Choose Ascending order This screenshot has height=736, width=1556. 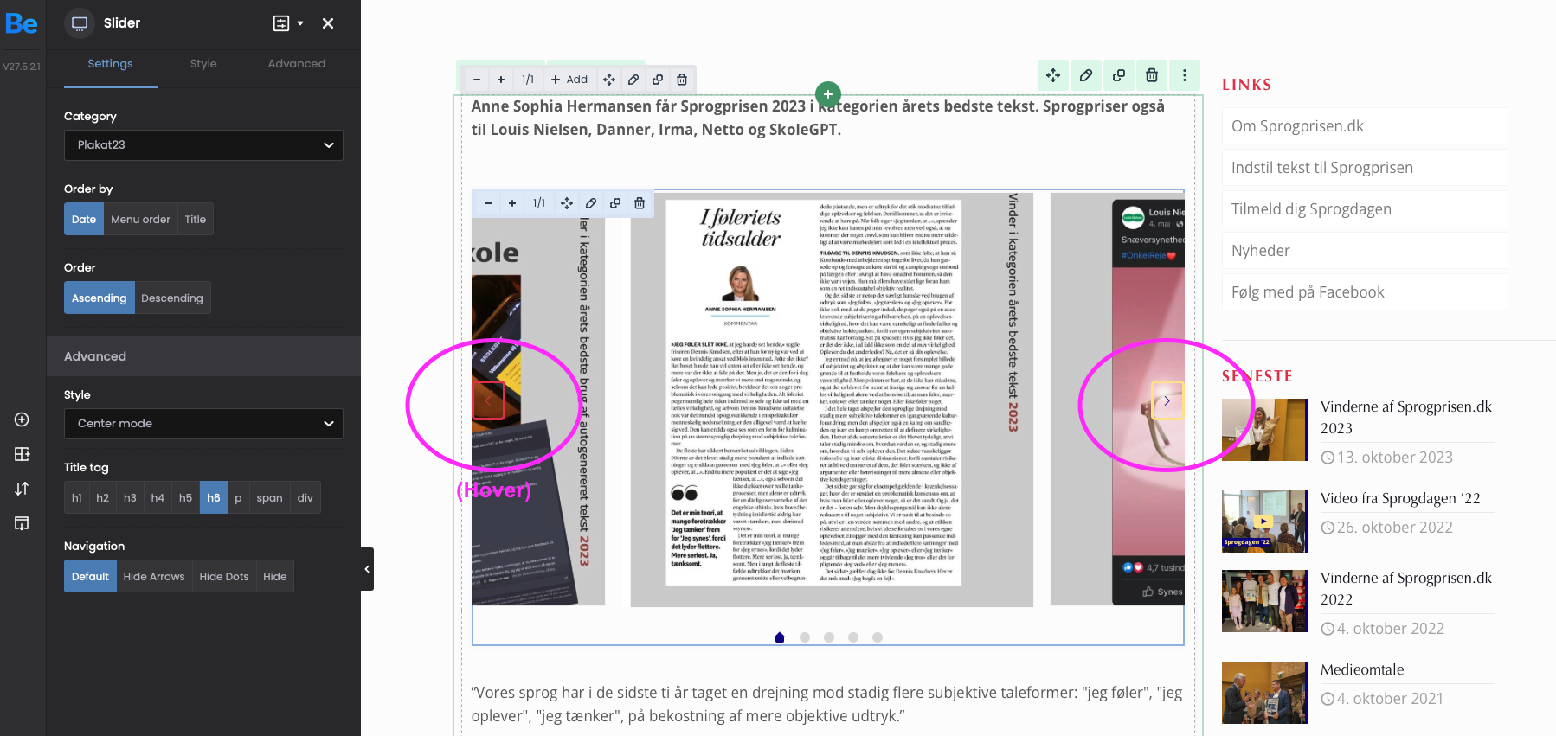[99, 298]
